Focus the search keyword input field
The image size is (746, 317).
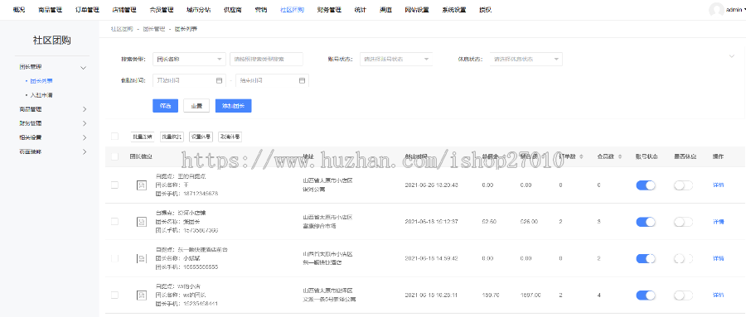point(266,59)
